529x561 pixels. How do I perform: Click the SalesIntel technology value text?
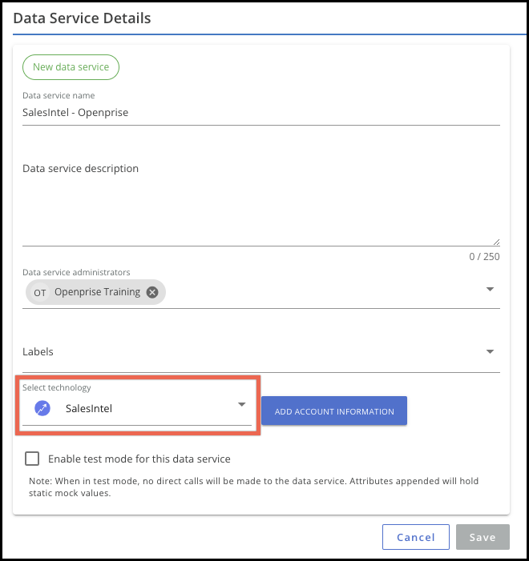point(89,409)
